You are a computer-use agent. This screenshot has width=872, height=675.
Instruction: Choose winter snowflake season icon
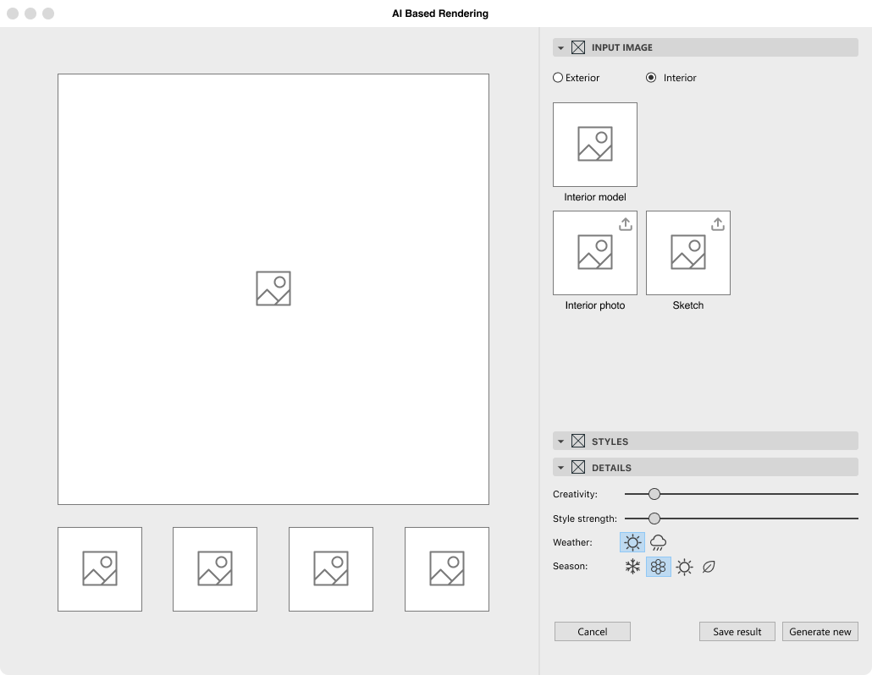coord(632,567)
